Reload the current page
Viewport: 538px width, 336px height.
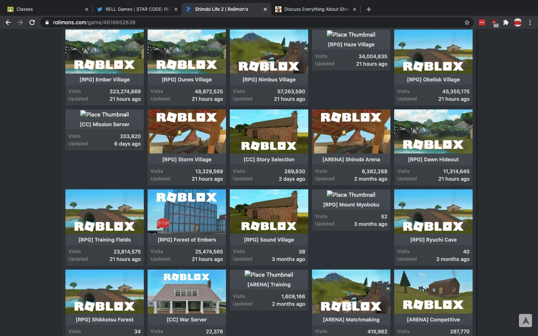32,22
